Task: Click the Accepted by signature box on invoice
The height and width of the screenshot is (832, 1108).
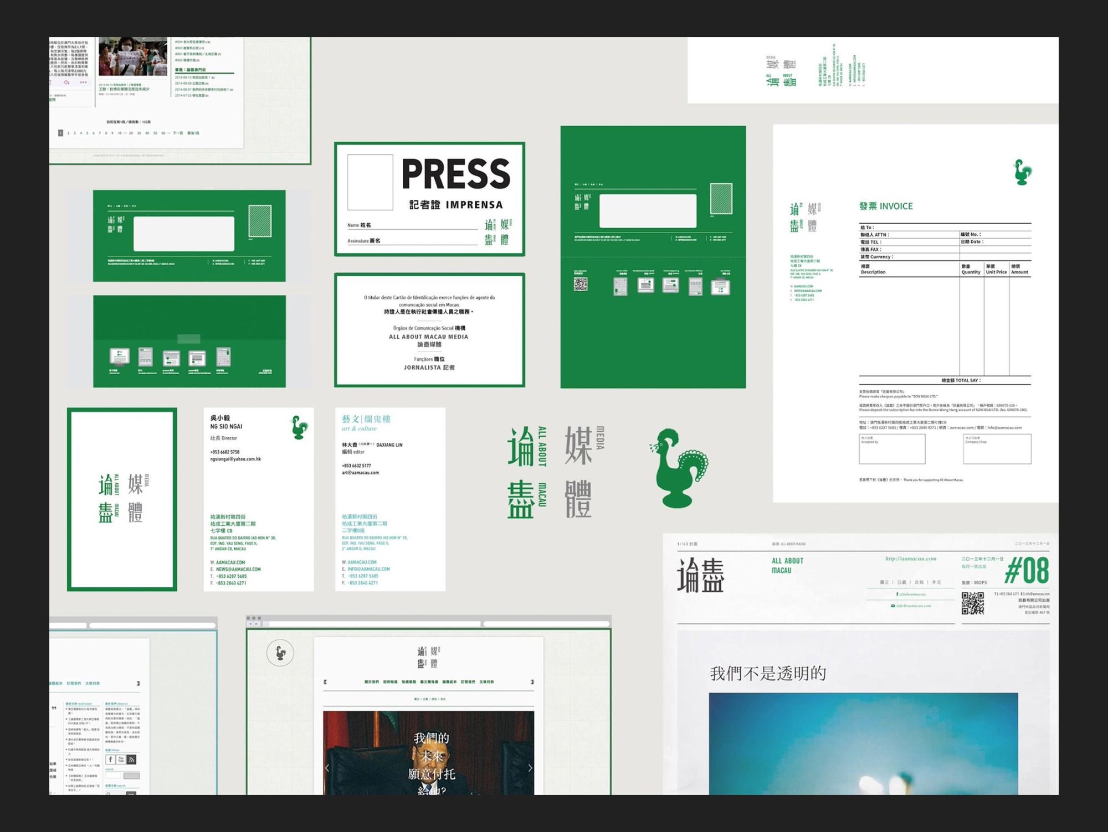Action: point(891,449)
